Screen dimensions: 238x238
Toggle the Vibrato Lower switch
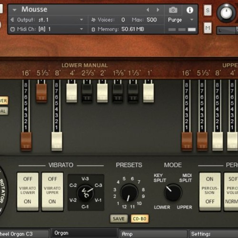pyautogui.click(x=28, y=191)
